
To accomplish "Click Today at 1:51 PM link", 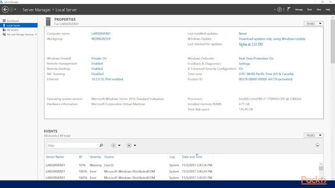I will point(251,44).
